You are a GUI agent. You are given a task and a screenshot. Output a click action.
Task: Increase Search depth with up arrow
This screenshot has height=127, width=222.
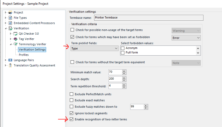(x=124, y=78)
